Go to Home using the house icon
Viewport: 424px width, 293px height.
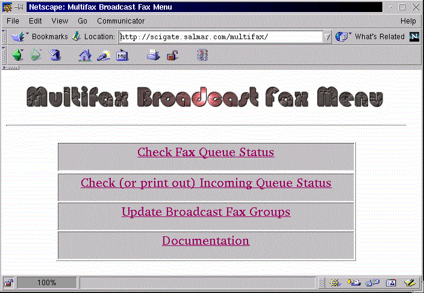click(85, 55)
